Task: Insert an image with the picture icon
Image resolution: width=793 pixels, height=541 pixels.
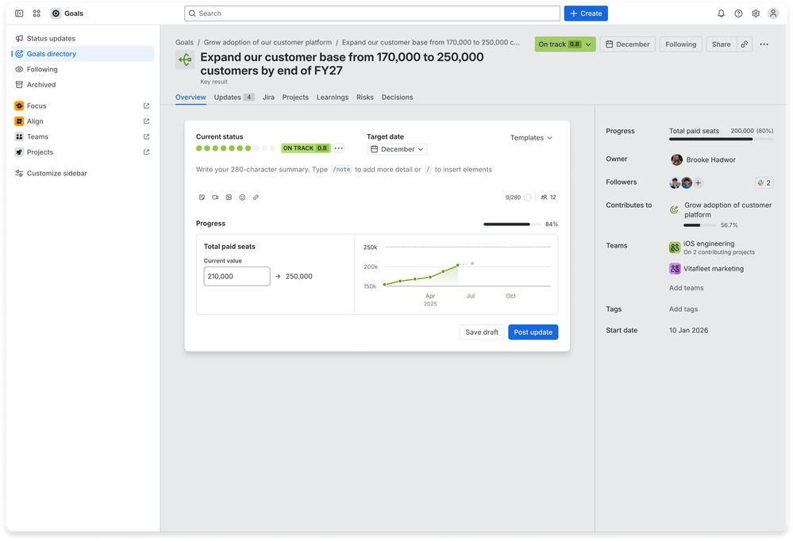Action: coord(229,198)
